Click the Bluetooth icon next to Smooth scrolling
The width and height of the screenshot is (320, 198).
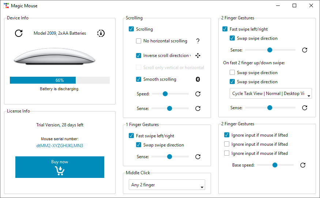point(198,79)
